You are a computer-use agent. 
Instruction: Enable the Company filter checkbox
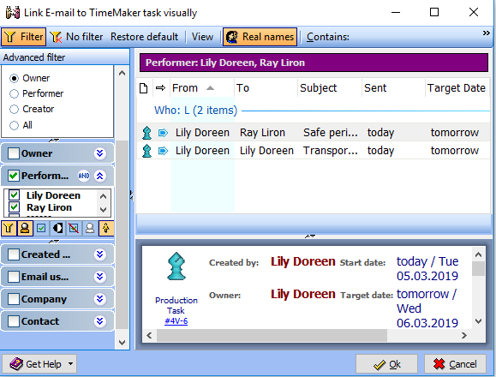click(x=14, y=299)
